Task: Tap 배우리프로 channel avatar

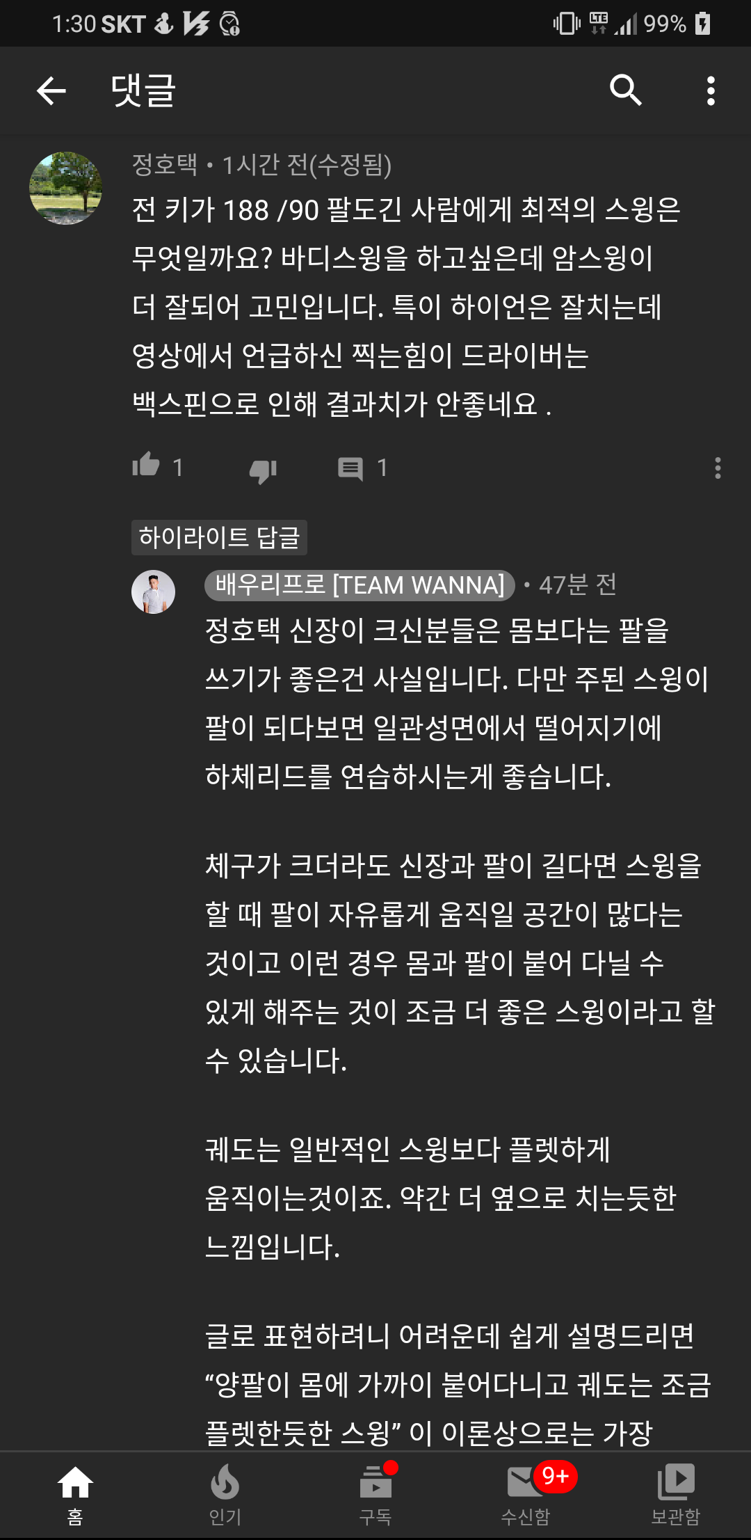Action: 153,592
